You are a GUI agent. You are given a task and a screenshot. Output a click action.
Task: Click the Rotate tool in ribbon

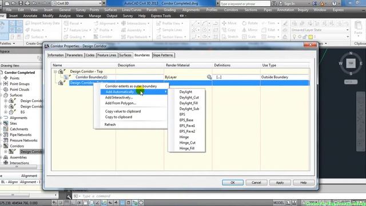250,23
